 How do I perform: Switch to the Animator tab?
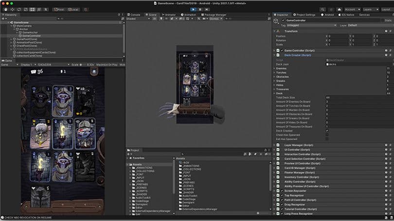point(169,15)
